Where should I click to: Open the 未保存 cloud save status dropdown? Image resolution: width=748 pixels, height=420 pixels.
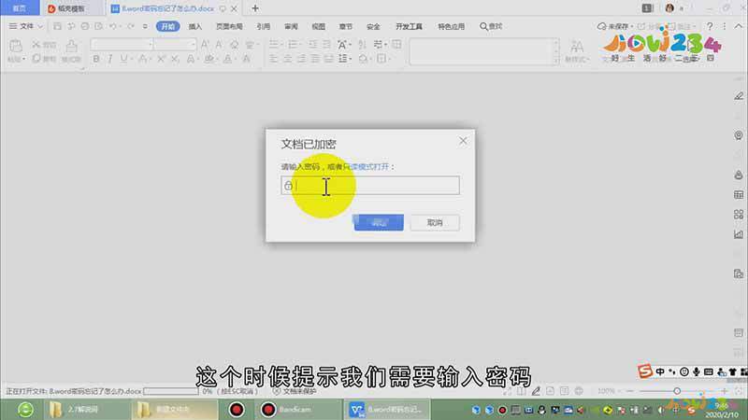point(615,26)
